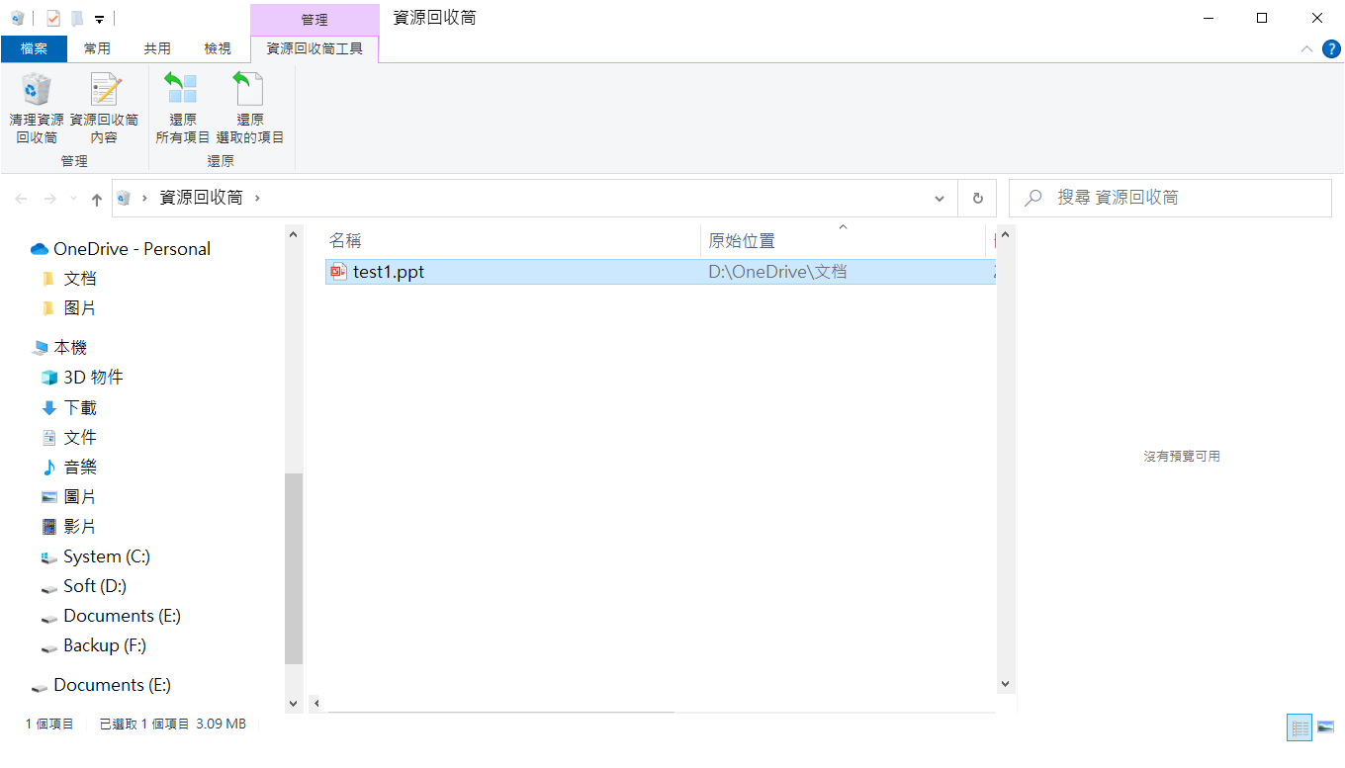Open recent locations dropdown arrow
The image size is (1345, 768).
click(73, 199)
